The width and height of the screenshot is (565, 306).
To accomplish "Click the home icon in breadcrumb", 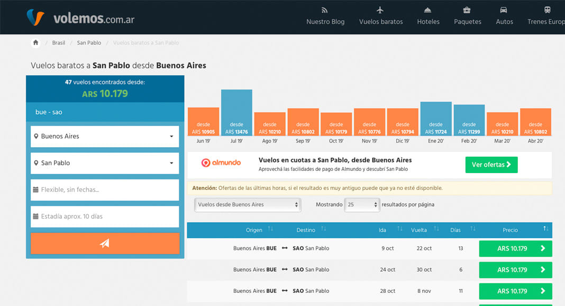I will pyautogui.click(x=35, y=43).
